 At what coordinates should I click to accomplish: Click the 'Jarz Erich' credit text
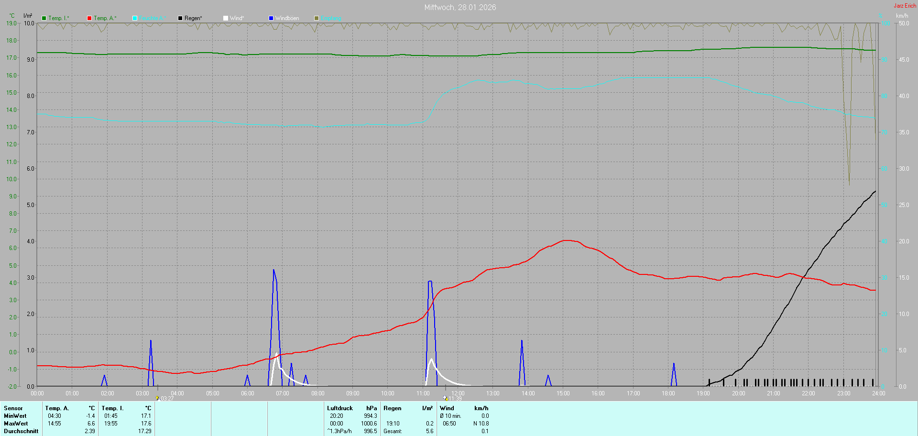(x=905, y=6)
